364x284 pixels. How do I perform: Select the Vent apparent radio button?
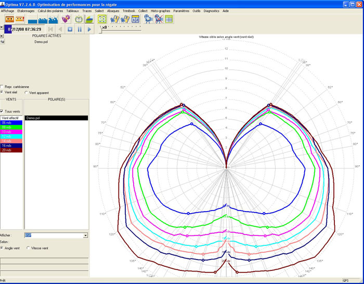tap(26, 93)
